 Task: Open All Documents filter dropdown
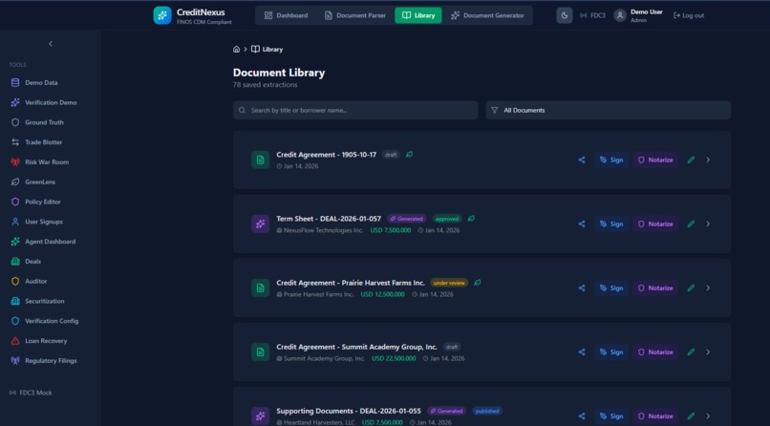pyautogui.click(x=608, y=111)
